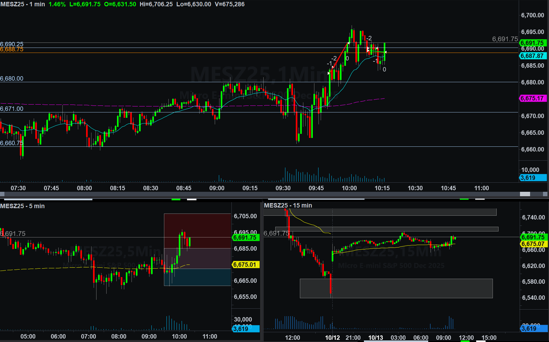Viewport: 549px width, 342px height.
Task: Click the cyan 6,687.87 moving average price tag
Action: pyautogui.click(x=533, y=56)
